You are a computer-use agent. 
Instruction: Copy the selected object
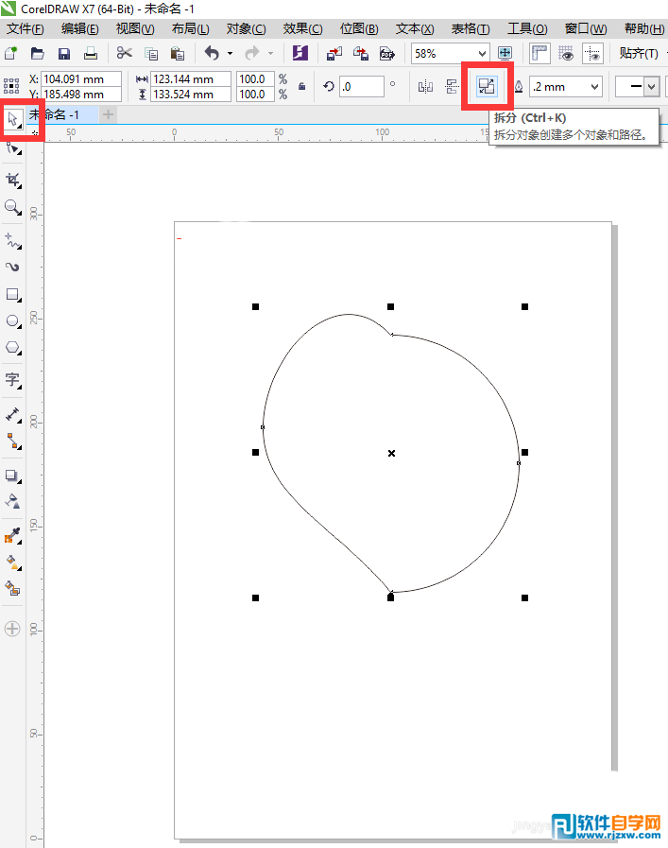click(151, 53)
